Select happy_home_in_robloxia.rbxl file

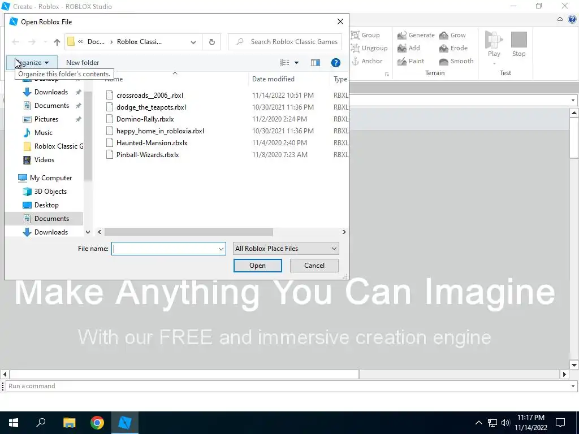(x=160, y=131)
